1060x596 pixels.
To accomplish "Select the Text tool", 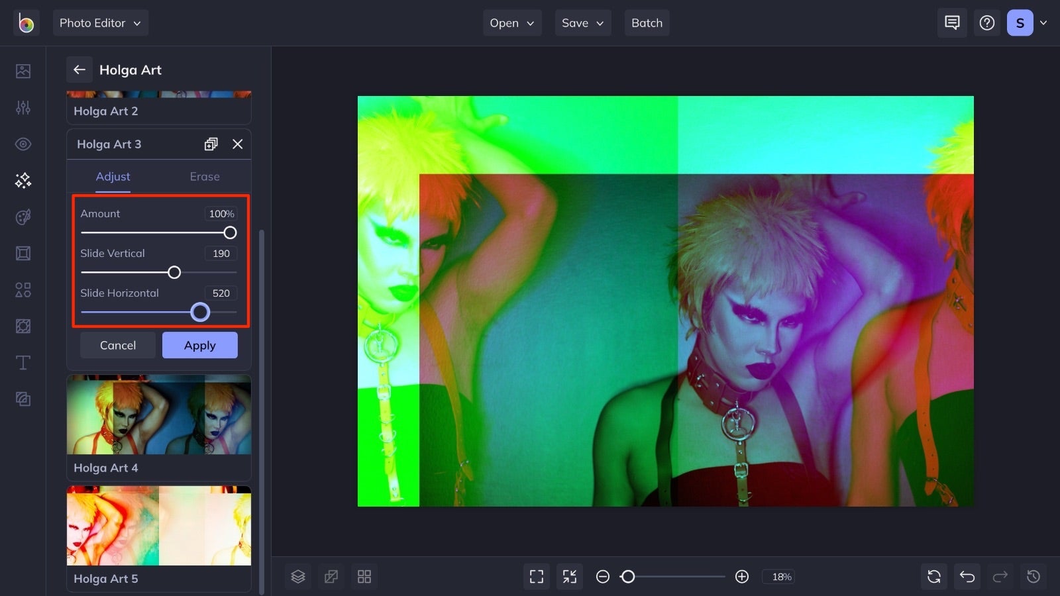I will tap(23, 362).
